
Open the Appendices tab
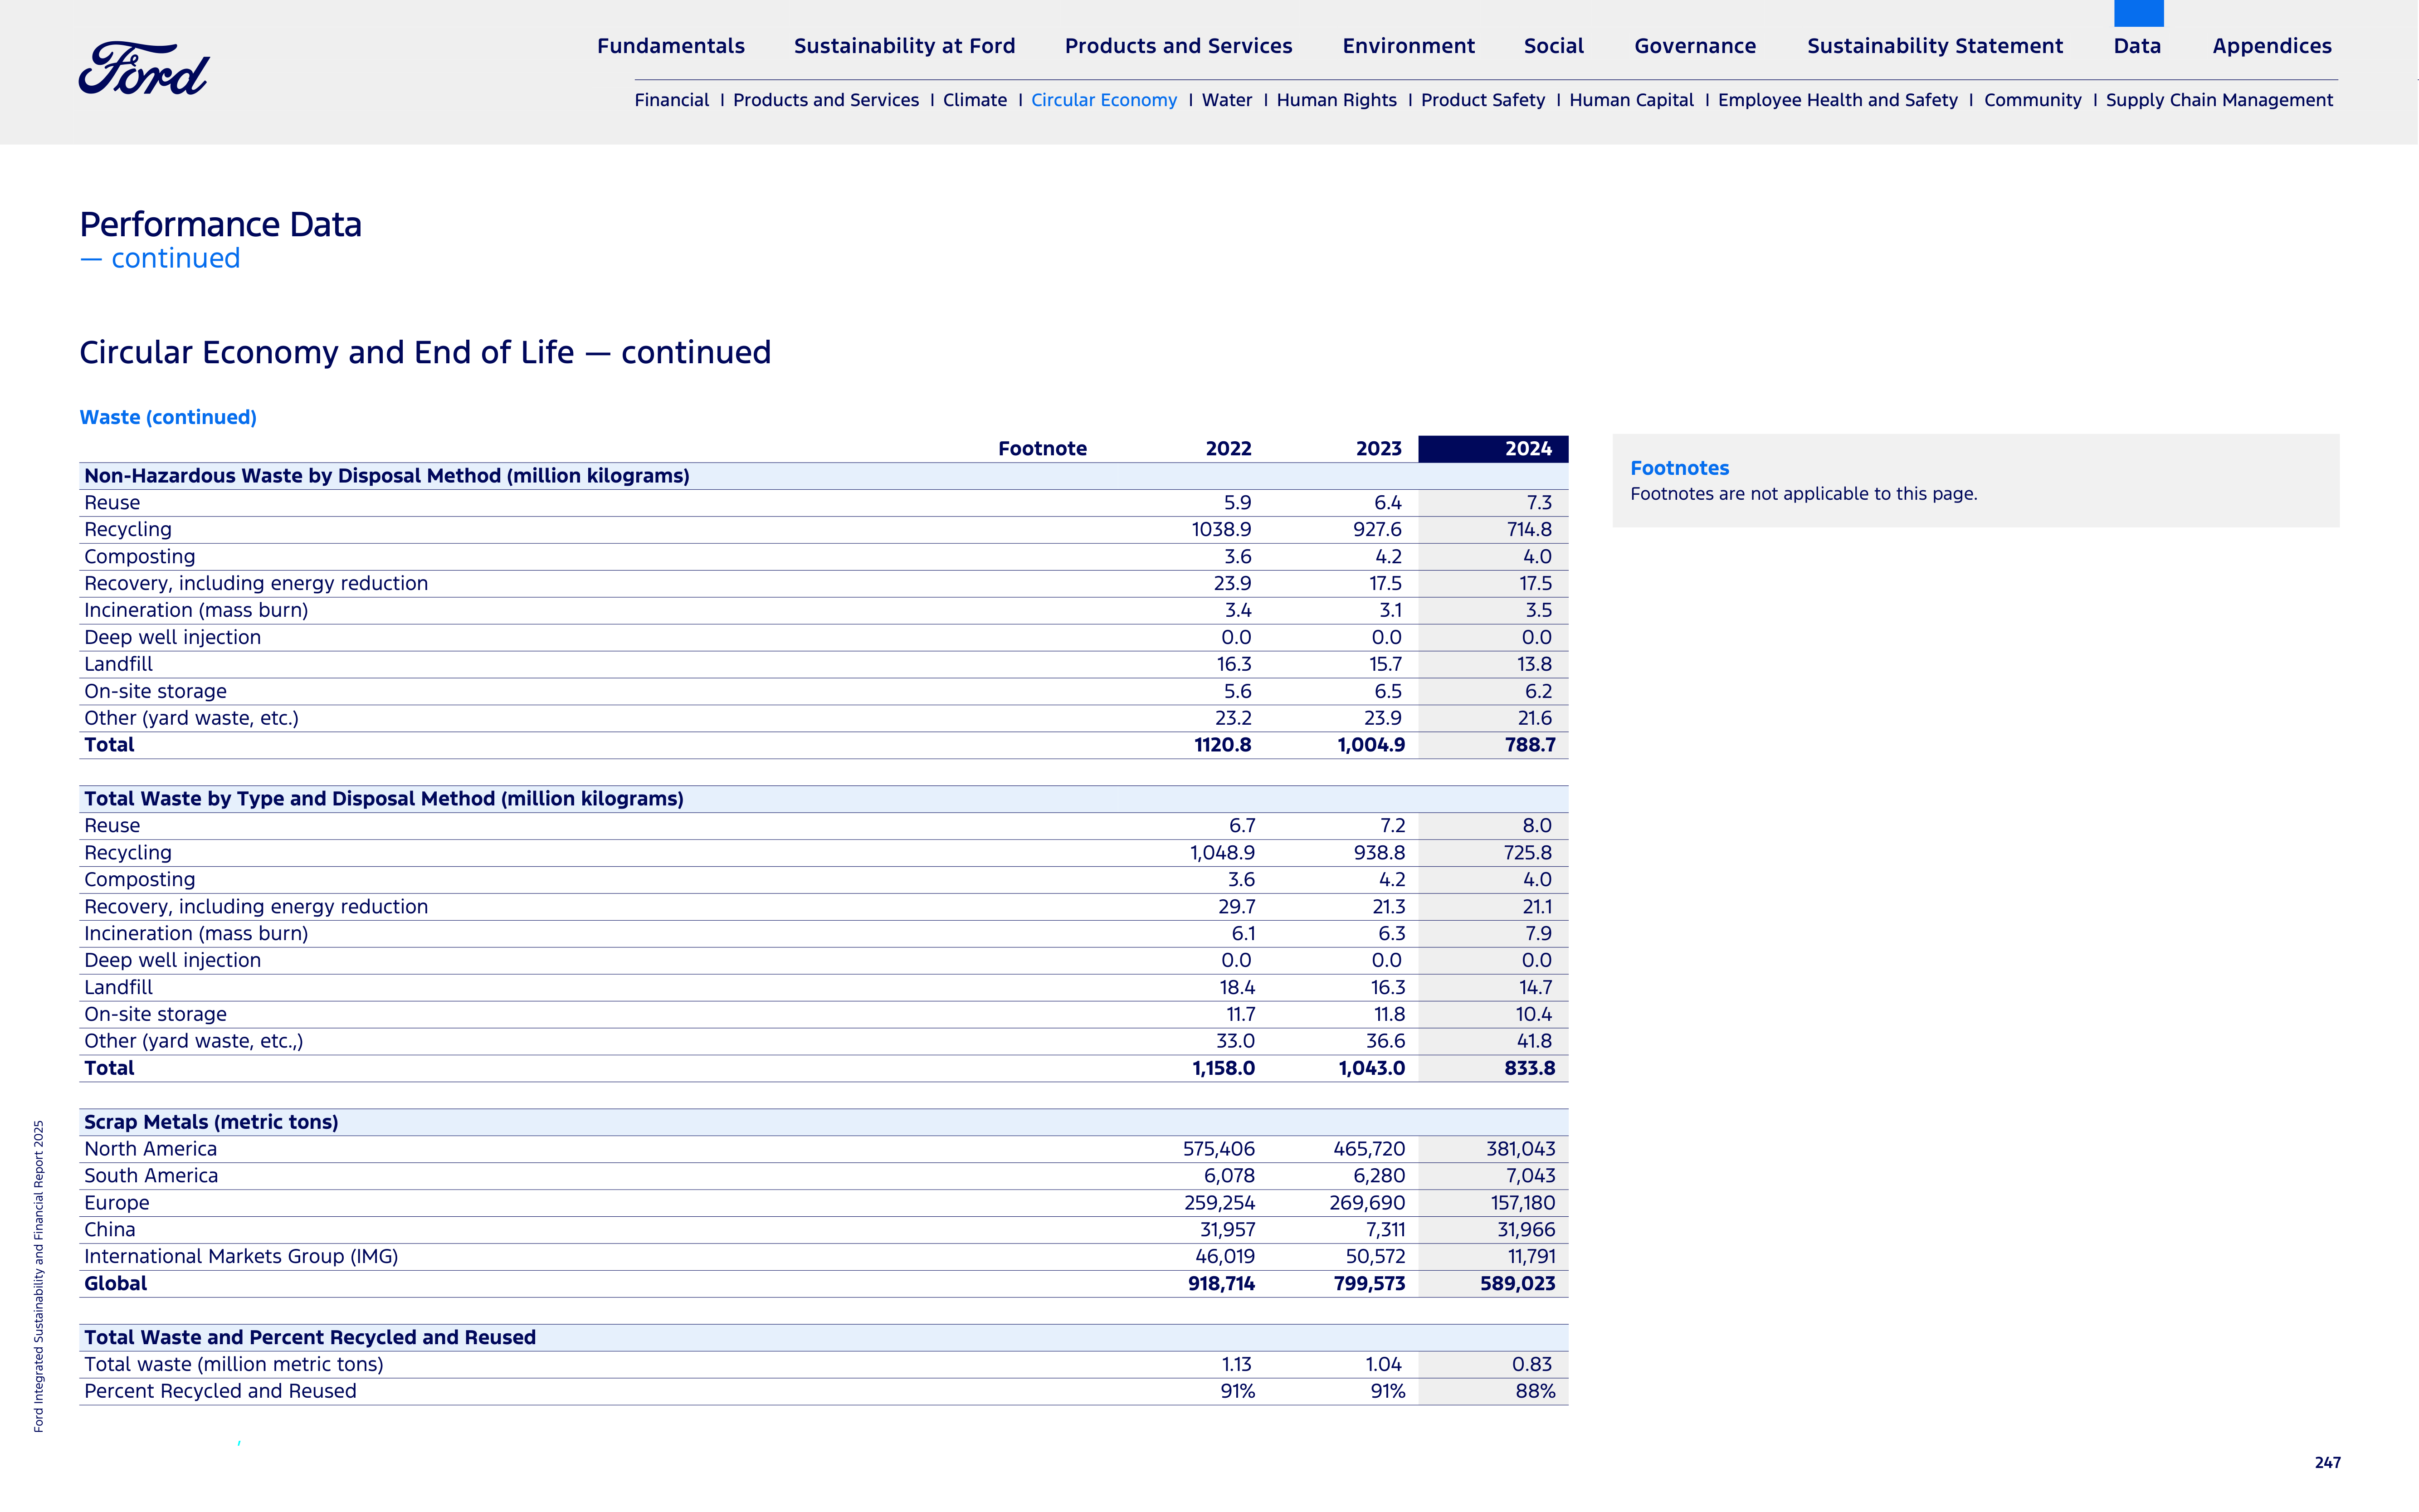pos(2272,46)
